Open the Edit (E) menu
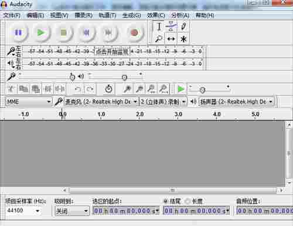Image resolution: width=293 pixels, height=226 pixels. point(35,15)
